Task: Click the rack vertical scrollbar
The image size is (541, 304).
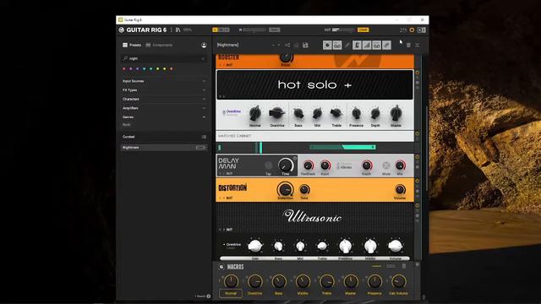Action: [427, 149]
